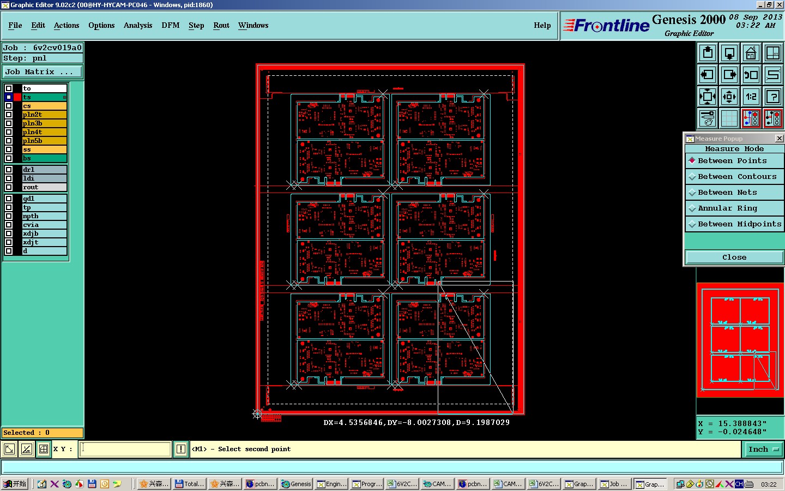Viewport: 785px width, 491px height.
Task: Switch to Total taskbar window
Action: tap(190, 484)
